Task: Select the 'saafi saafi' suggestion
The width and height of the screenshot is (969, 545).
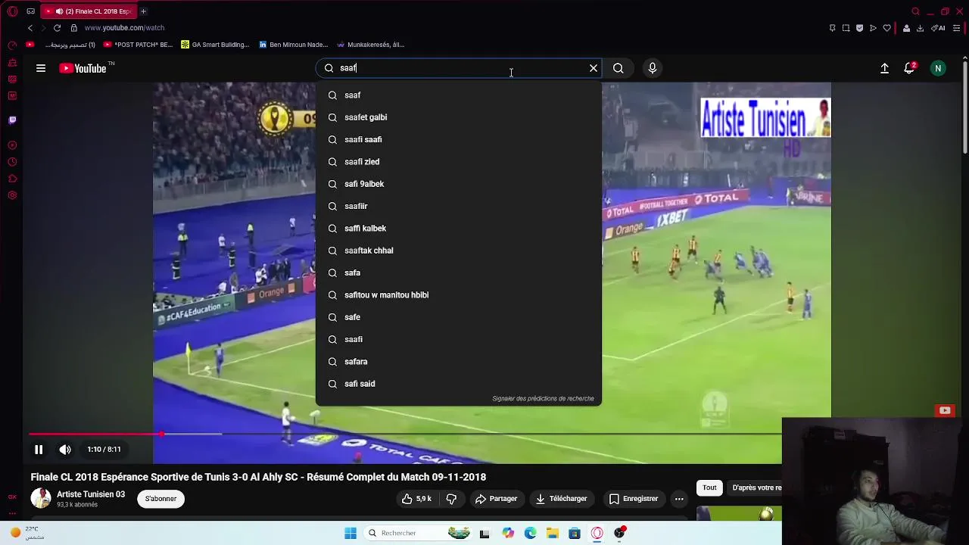Action: coord(459,139)
